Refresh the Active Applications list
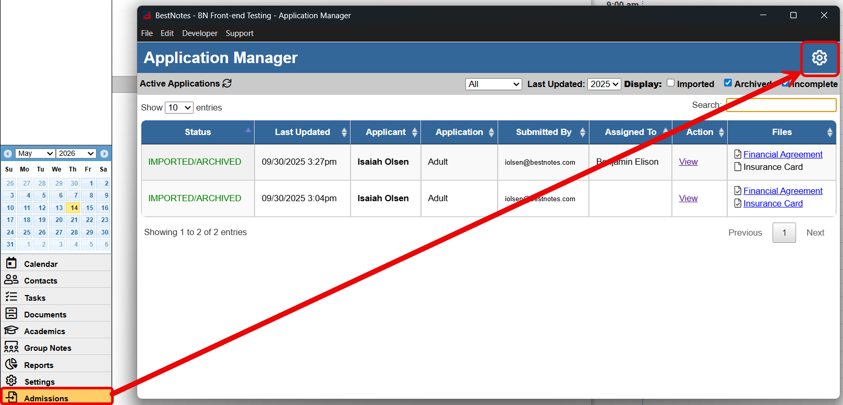The width and height of the screenshot is (843, 405). point(227,83)
